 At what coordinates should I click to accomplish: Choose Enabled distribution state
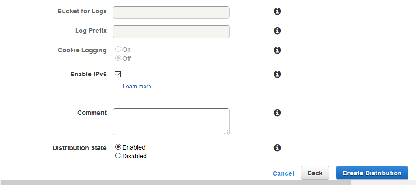pos(118,146)
